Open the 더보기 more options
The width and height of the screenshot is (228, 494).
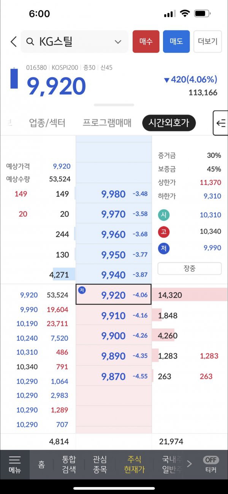tap(208, 41)
